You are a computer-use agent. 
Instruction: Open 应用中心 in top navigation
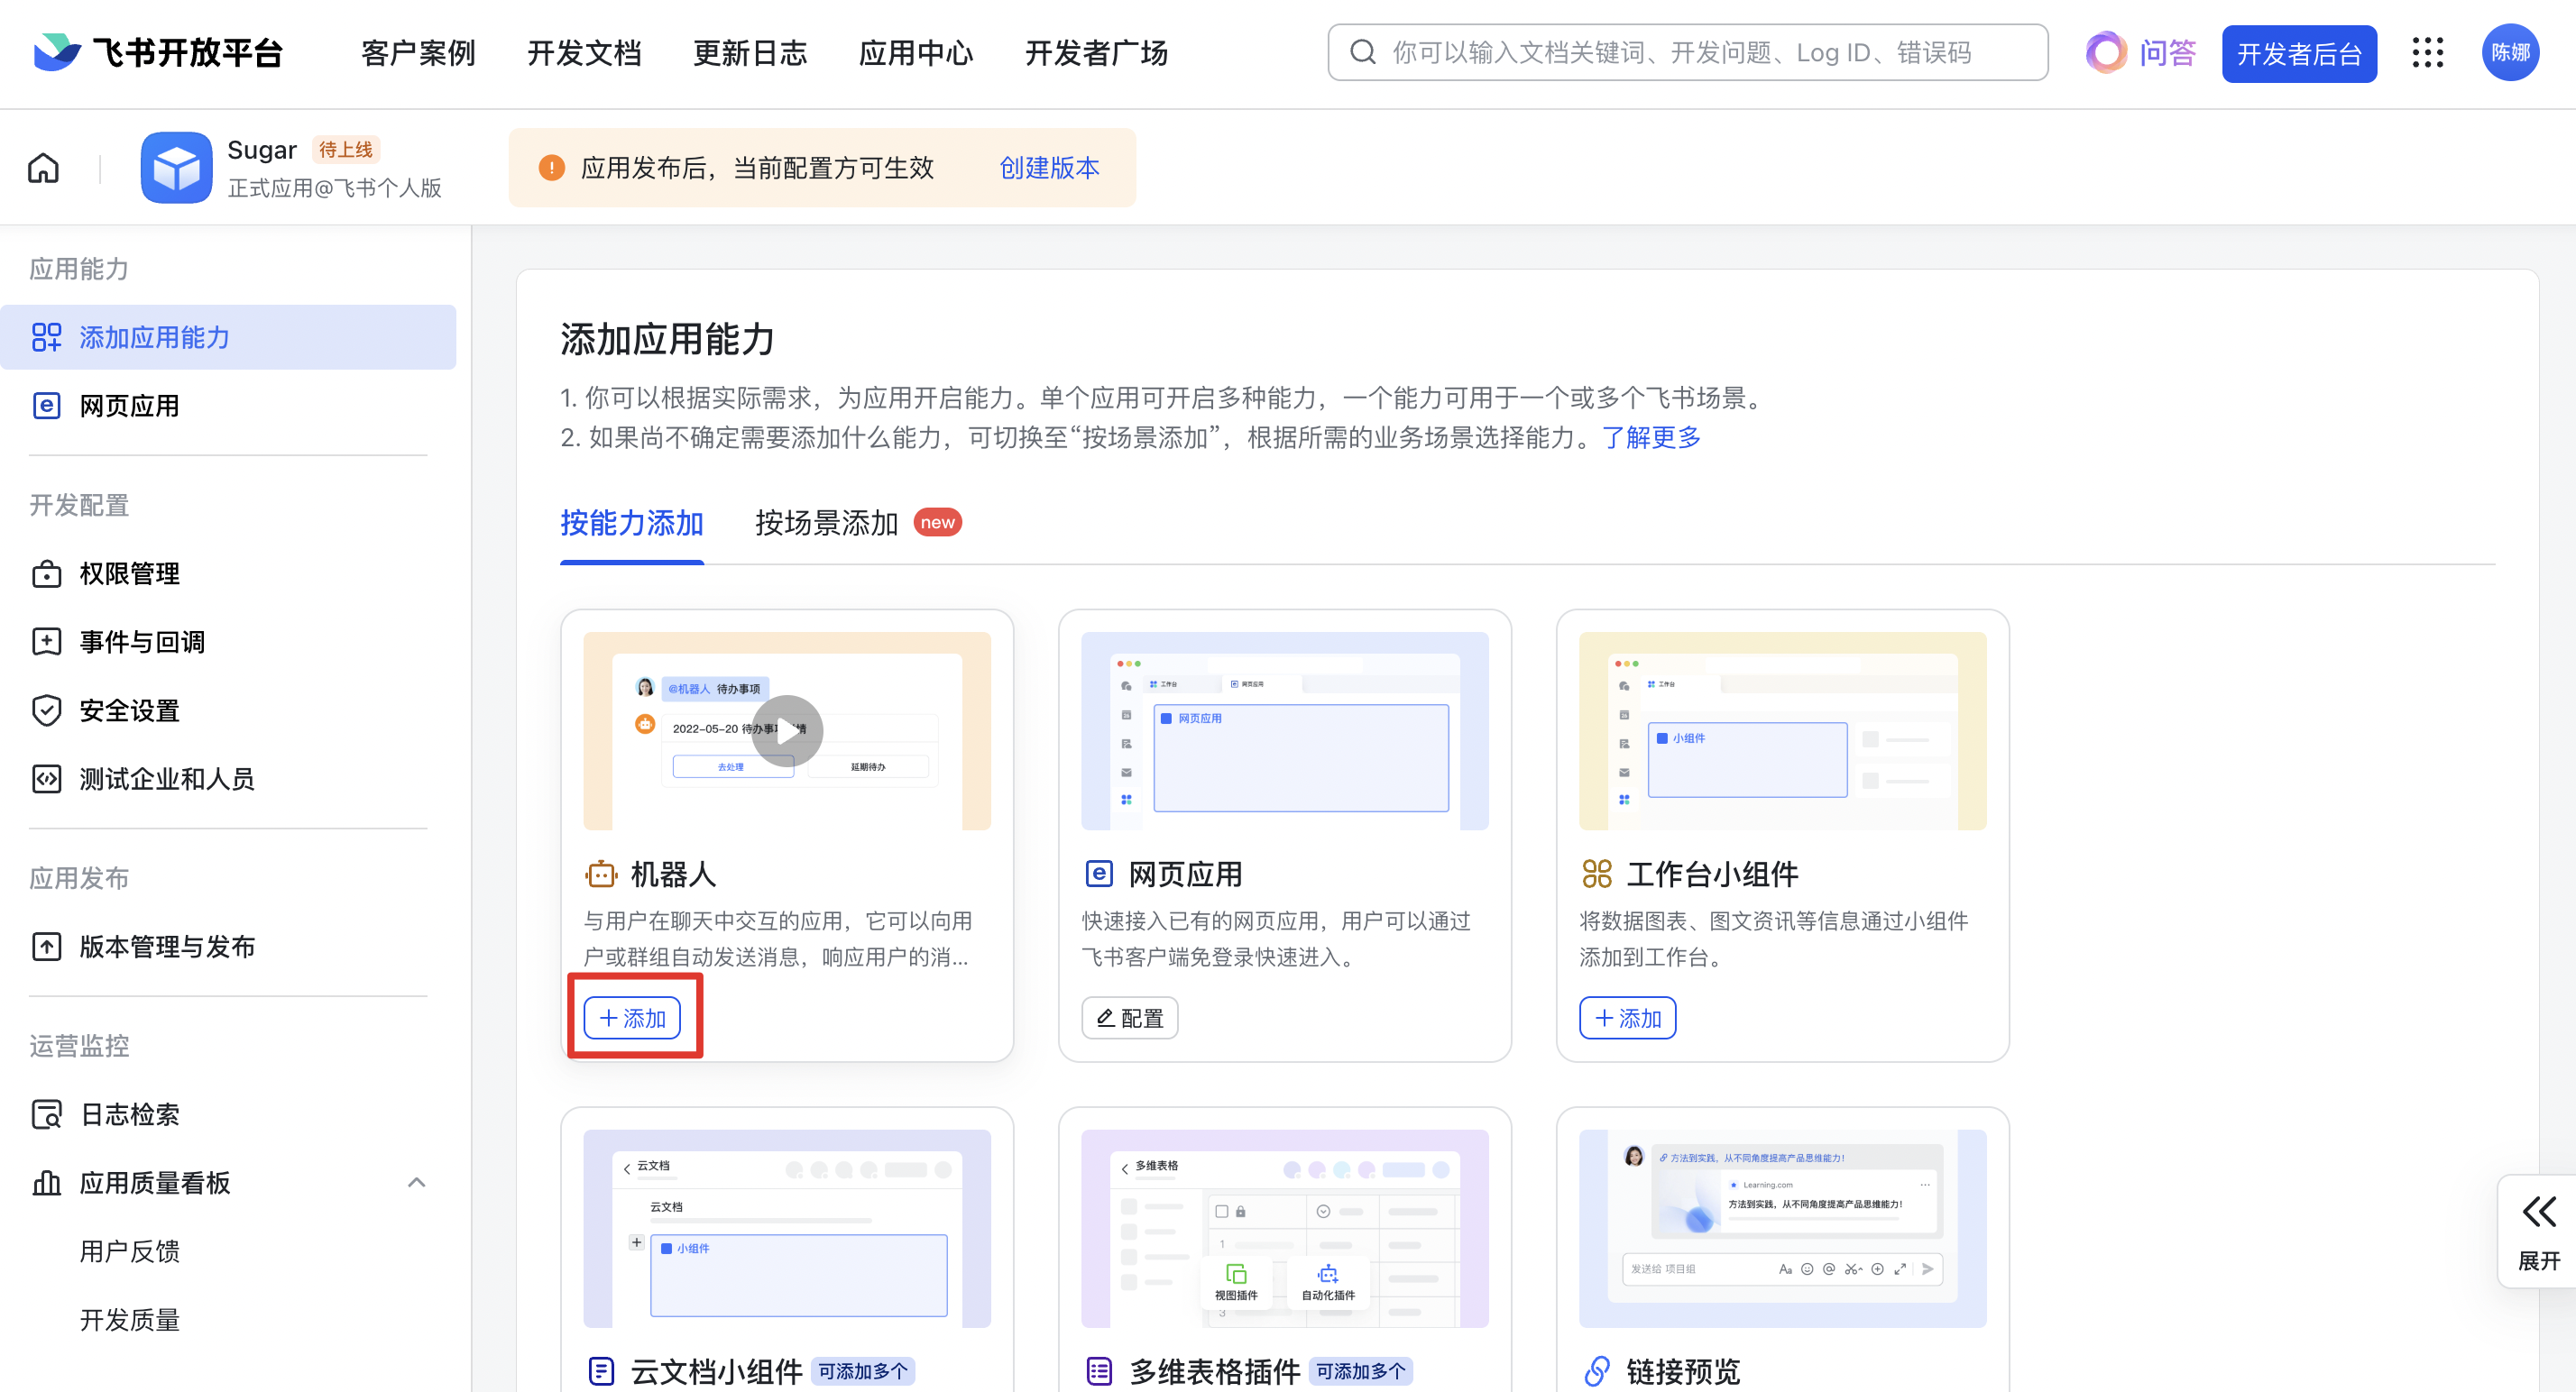tap(916, 53)
